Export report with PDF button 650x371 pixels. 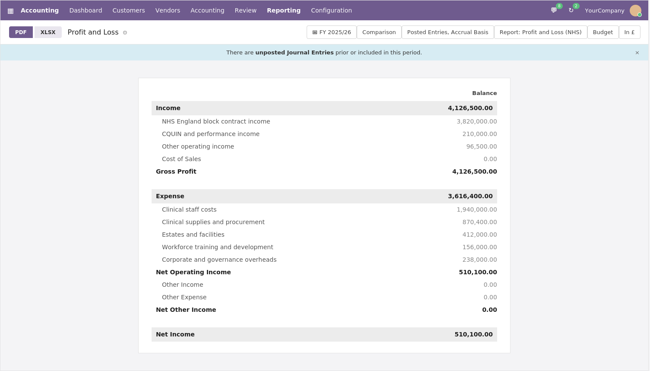click(x=21, y=32)
